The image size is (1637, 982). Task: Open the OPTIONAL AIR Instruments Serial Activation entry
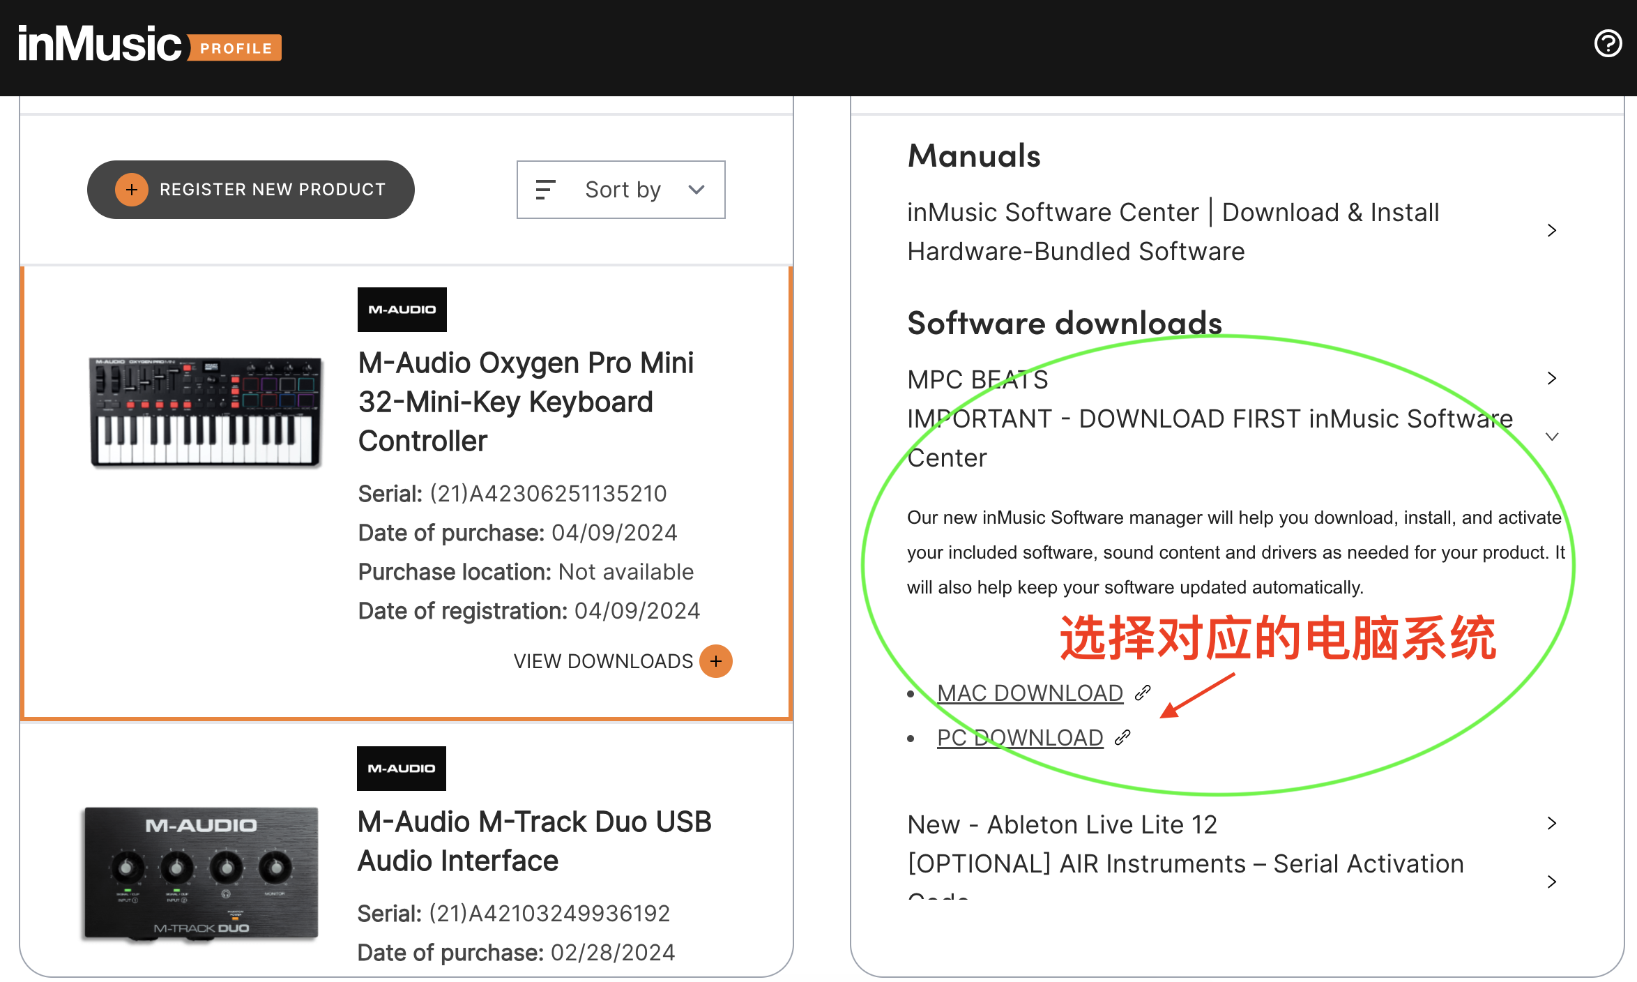pos(1185,875)
